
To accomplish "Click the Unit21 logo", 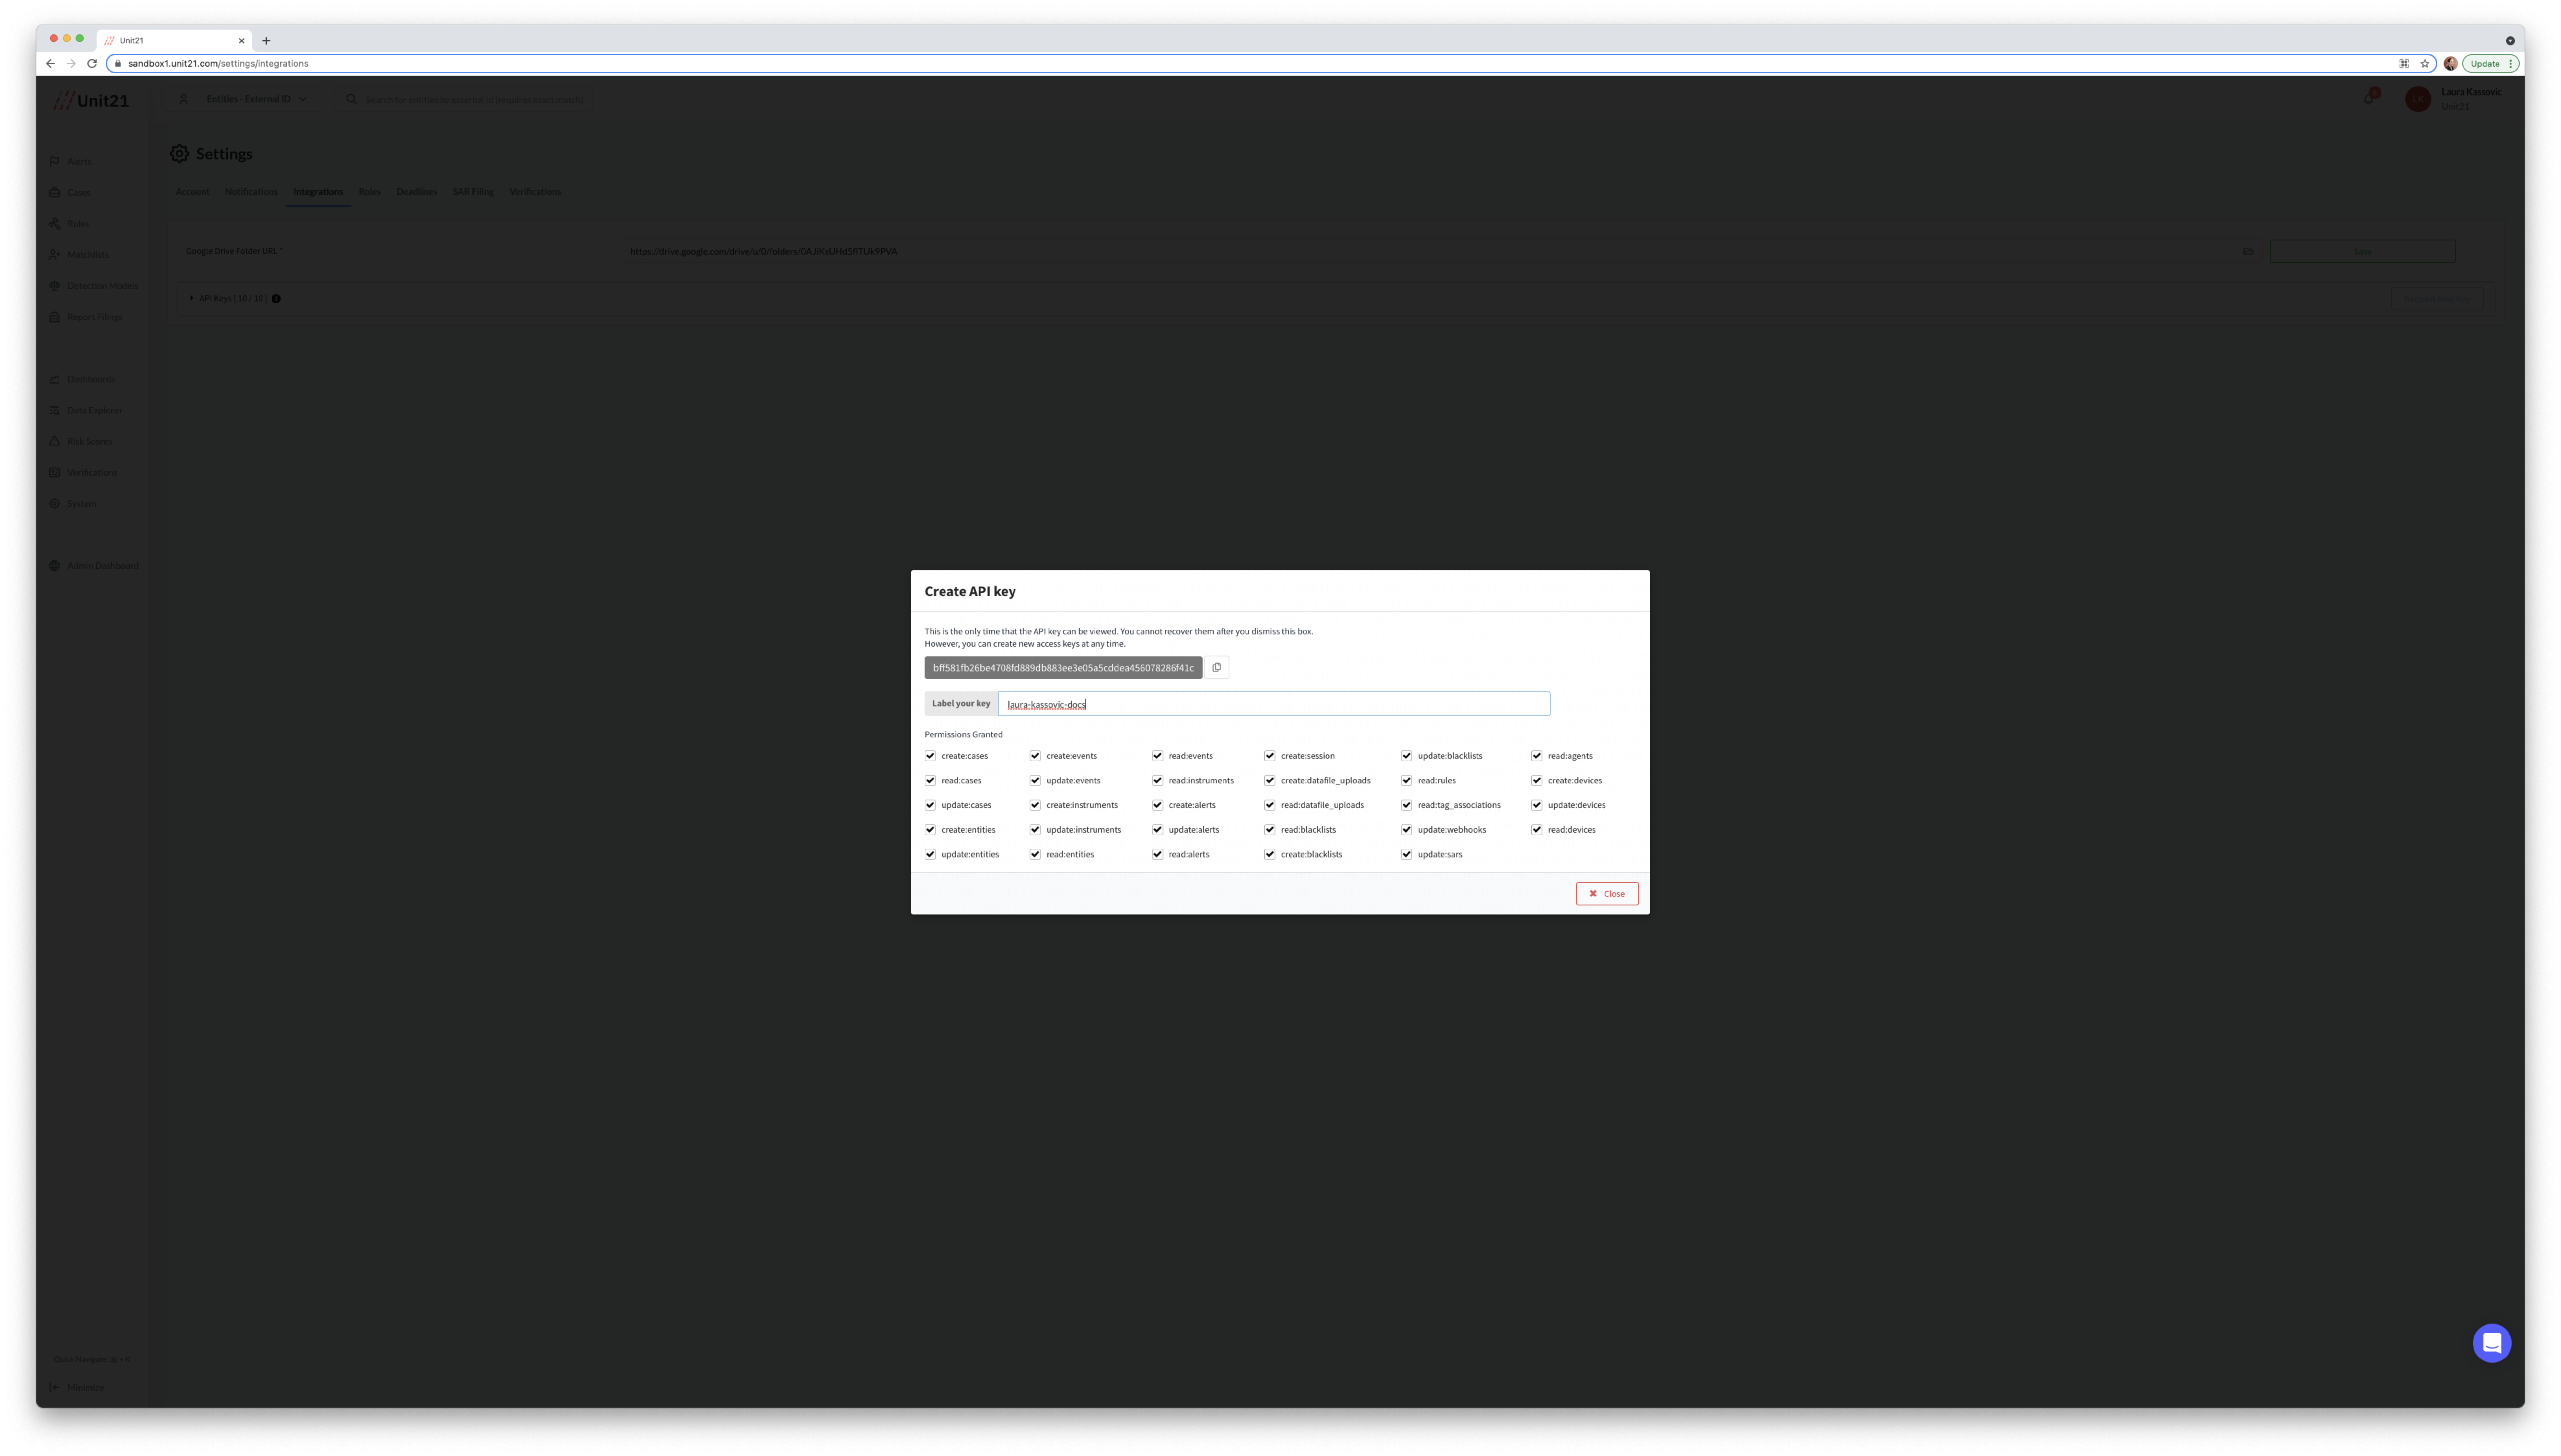I will coord(91,101).
